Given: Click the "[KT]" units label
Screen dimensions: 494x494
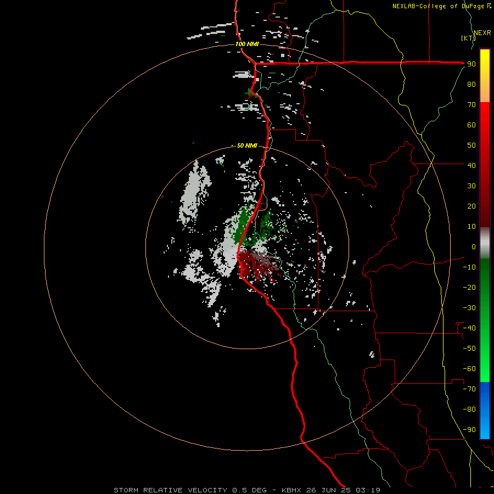Looking at the screenshot, I should click(x=468, y=38).
